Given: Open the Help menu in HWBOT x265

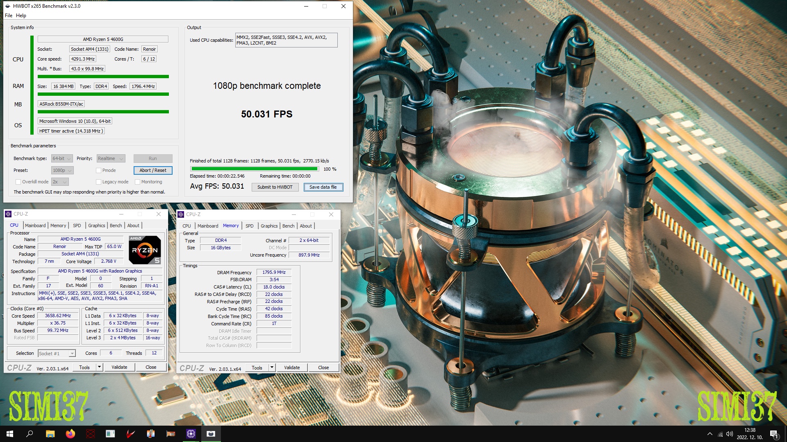Looking at the screenshot, I should [21, 16].
